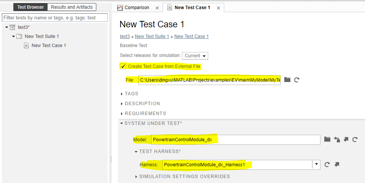Click the test filter search field
Screen dimensions: 365x183
point(55,17)
